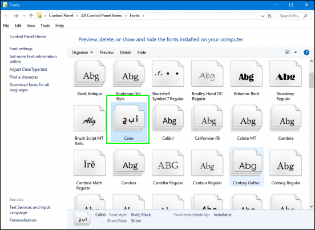
Task: Hide the selected Cairo font
Action: coord(142,53)
